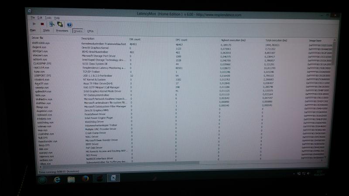Open the Windows Start button
The height and width of the screenshot is (196, 349).
(43, 179)
